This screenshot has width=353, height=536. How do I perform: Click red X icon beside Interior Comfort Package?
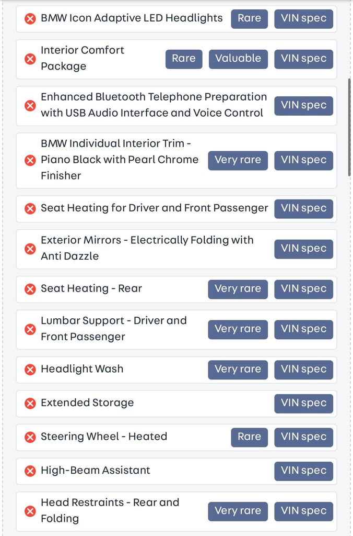pyautogui.click(x=30, y=59)
